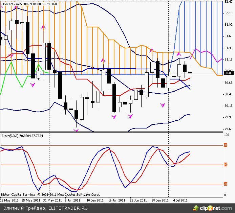
Task: Click the current price tag 80.86
Action: pos(229,73)
